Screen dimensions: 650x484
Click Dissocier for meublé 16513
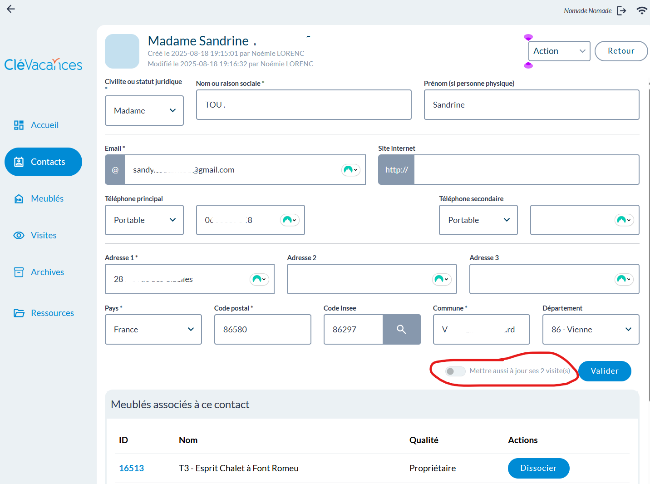pyautogui.click(x=538, y=469)
